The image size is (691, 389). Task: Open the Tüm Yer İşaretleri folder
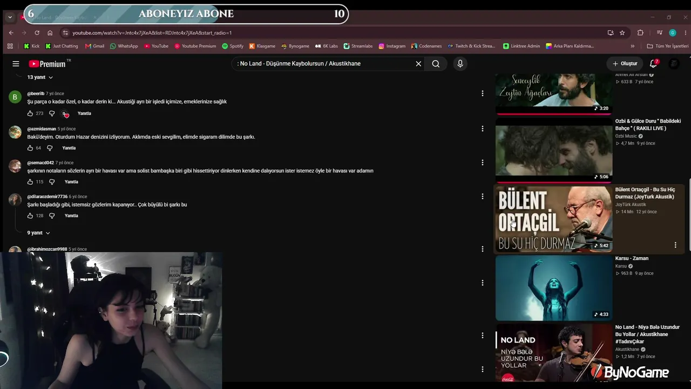click(x=667, y=46)
